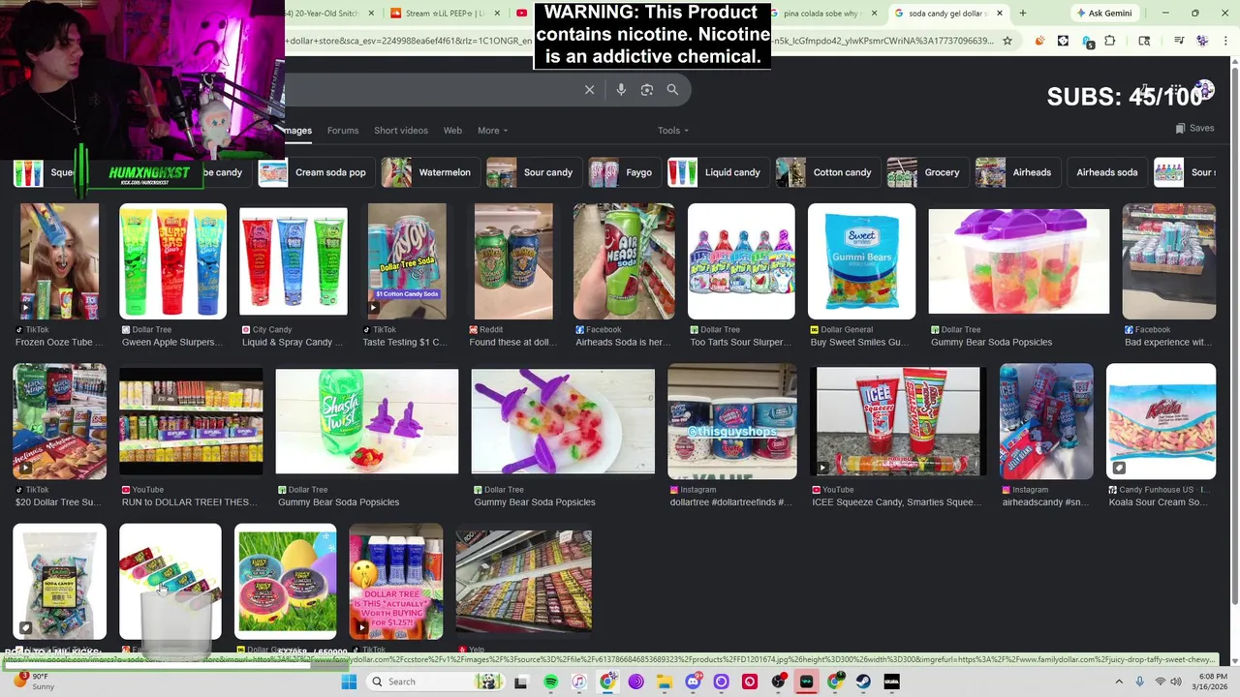
Task: Open Google Lens image search
Action: (x=647, y=90)
